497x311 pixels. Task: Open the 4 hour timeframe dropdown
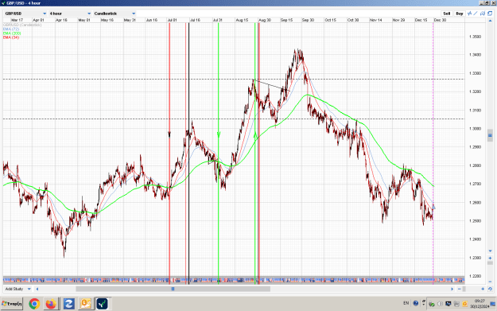pos(70,14)
